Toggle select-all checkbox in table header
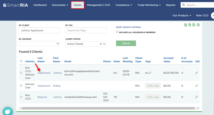Viewport: 214px width, 115px height. click(21, 61)
